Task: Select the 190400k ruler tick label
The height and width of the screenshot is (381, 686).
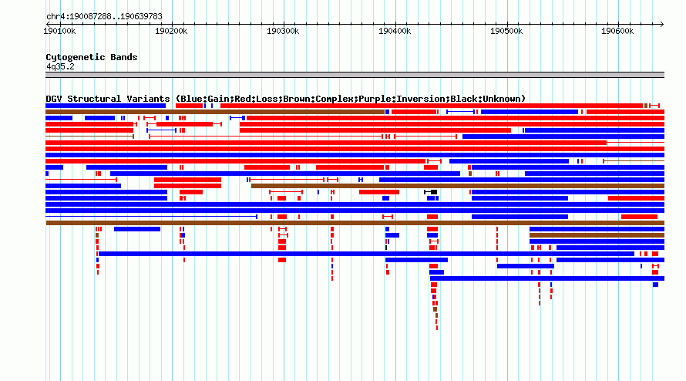Action: coord(395,31)
